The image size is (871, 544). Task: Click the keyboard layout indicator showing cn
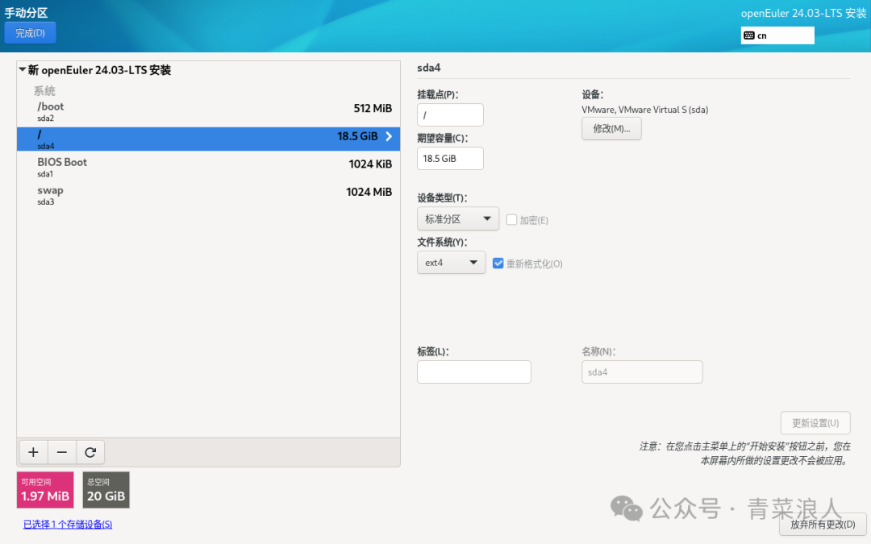point(777,35)
